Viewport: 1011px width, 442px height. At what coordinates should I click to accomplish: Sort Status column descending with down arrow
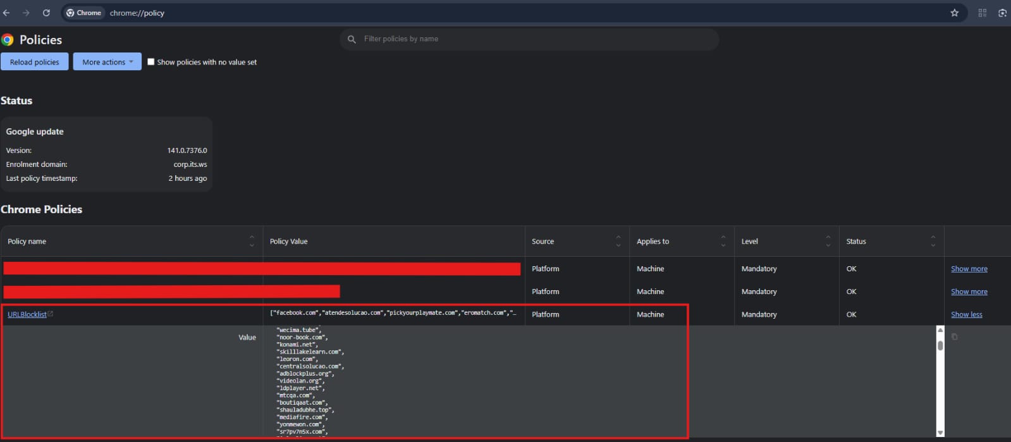pyautogui.click(x=933, y=245)
